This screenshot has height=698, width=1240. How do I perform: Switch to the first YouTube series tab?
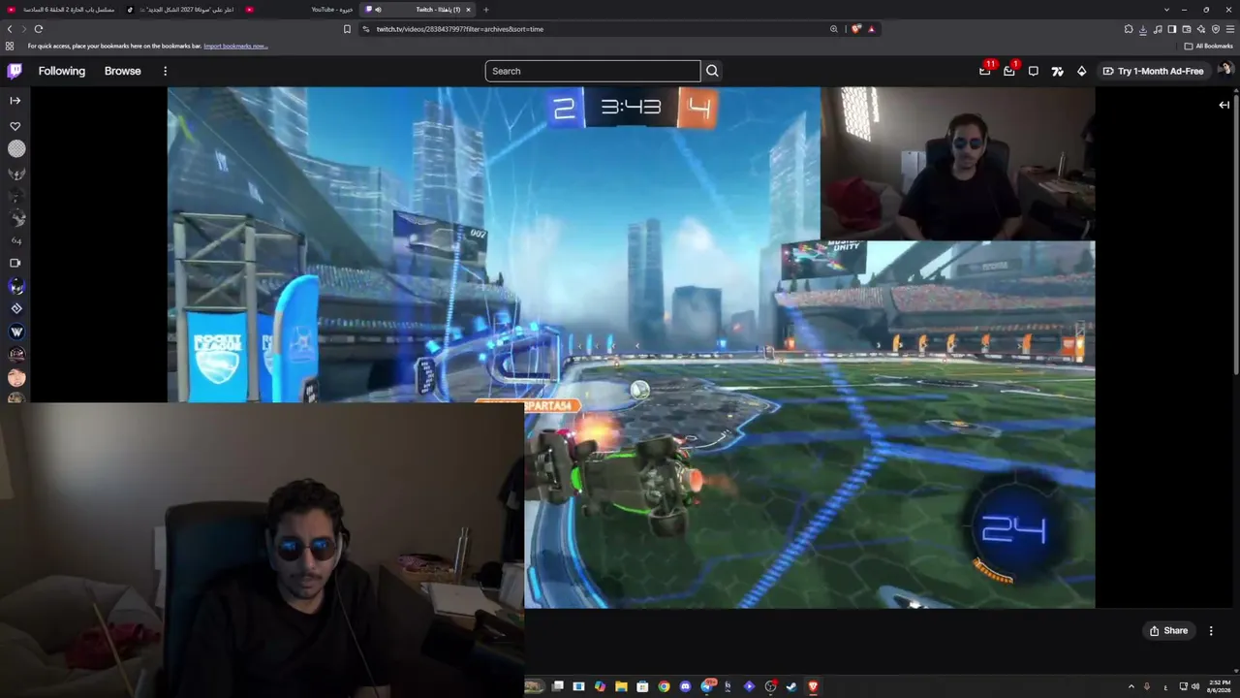(62, 10)
